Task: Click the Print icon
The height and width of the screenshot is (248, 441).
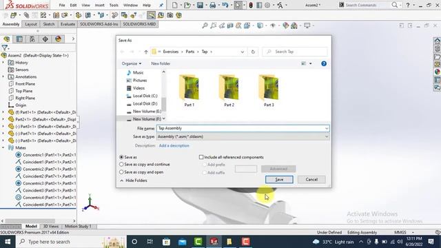Action: (213, 5)
